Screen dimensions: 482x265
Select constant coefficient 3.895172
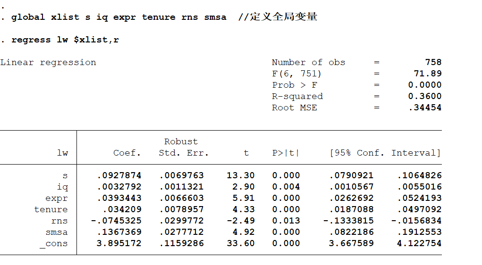pyautogui.click(x=119, y=244)
